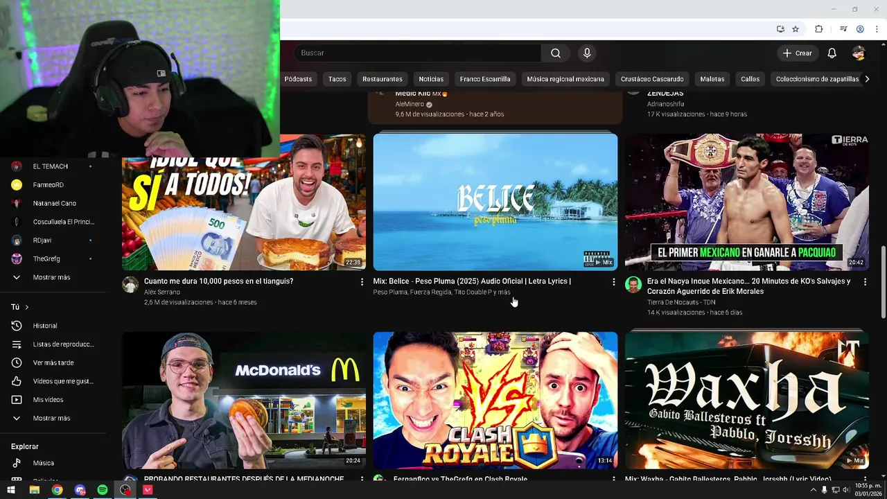887x499 pixels.
Task: Open Ver más tarde in sidebar
Action: tap(53, 362)
